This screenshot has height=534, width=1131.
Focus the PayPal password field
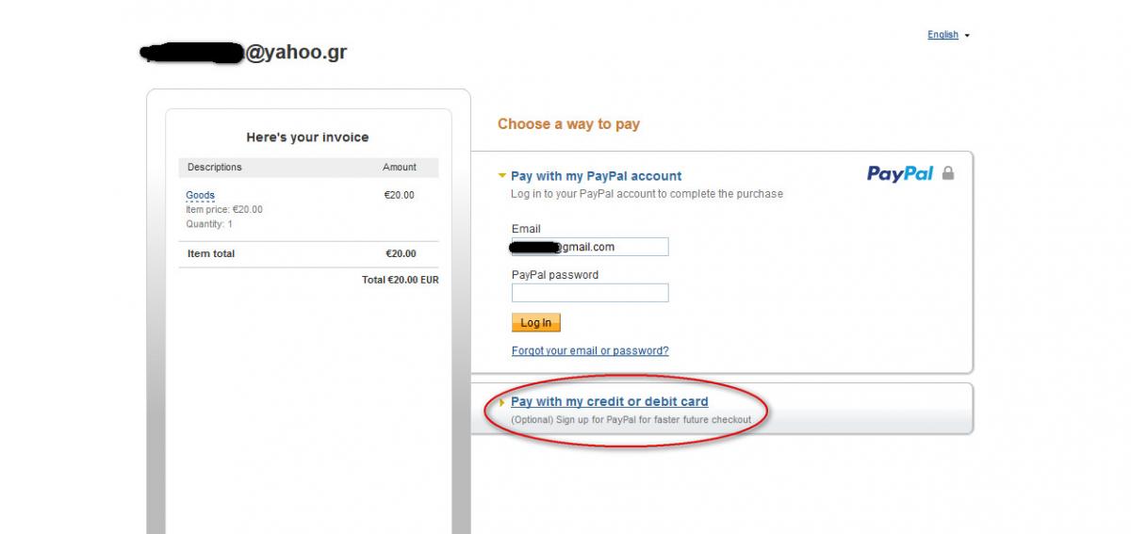(590, 293)
